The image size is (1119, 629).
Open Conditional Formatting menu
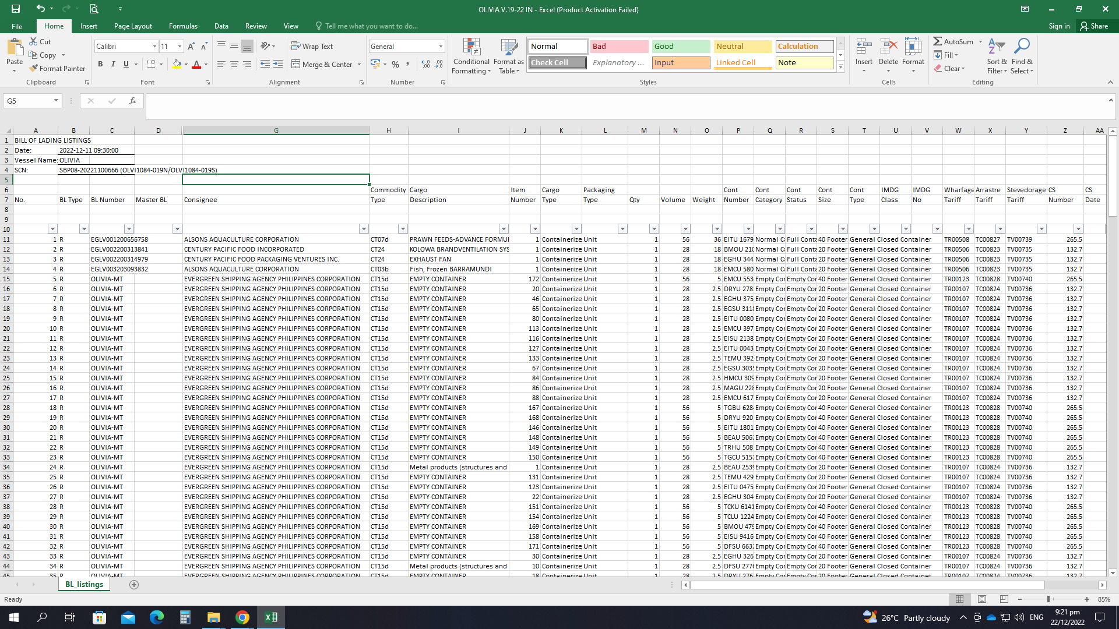[471, 56]
